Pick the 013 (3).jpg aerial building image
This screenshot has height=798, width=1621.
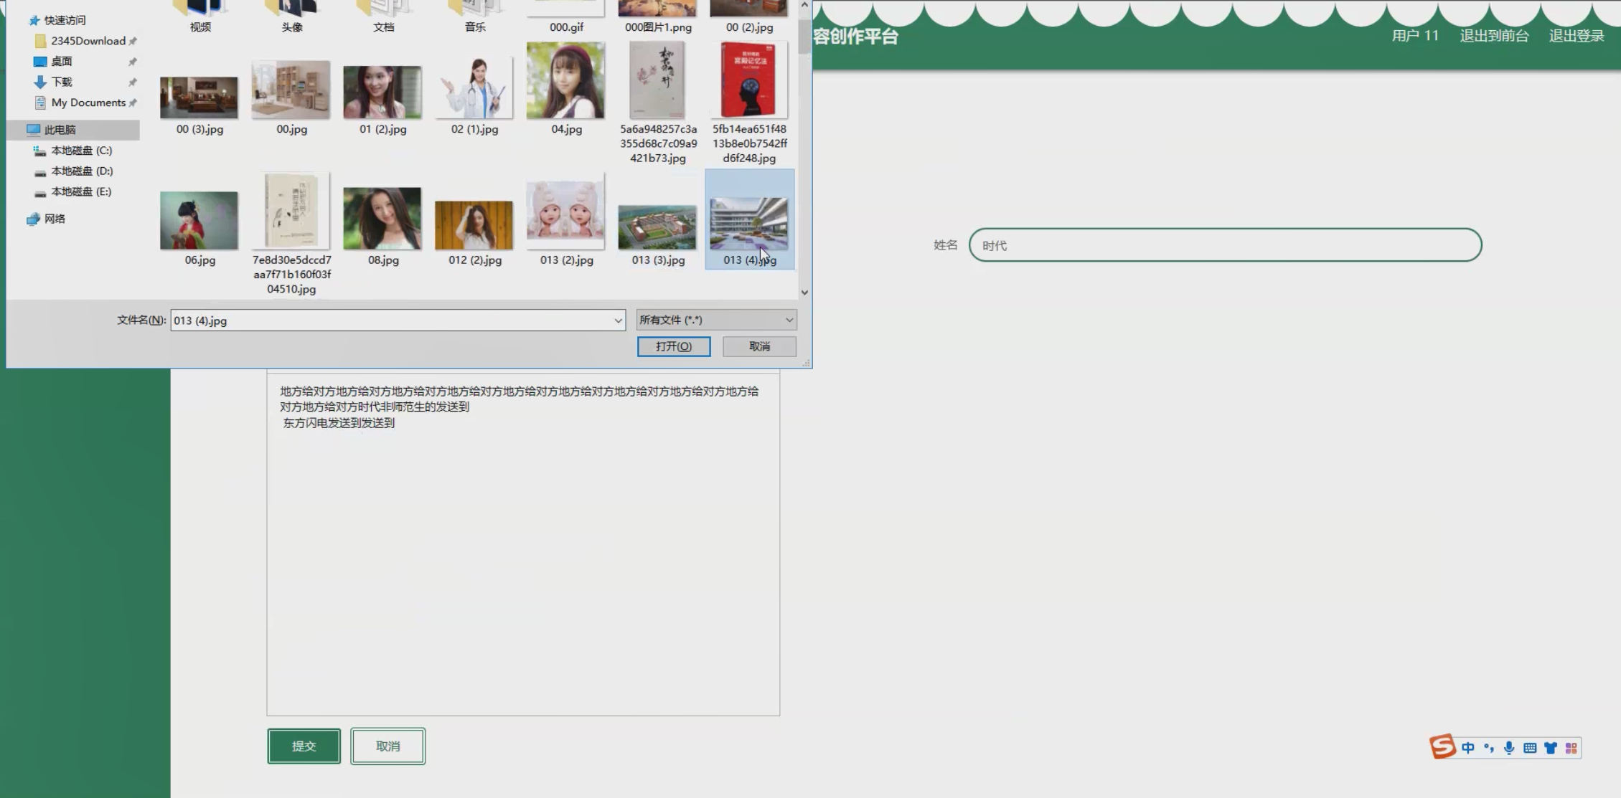coord(657,227)
